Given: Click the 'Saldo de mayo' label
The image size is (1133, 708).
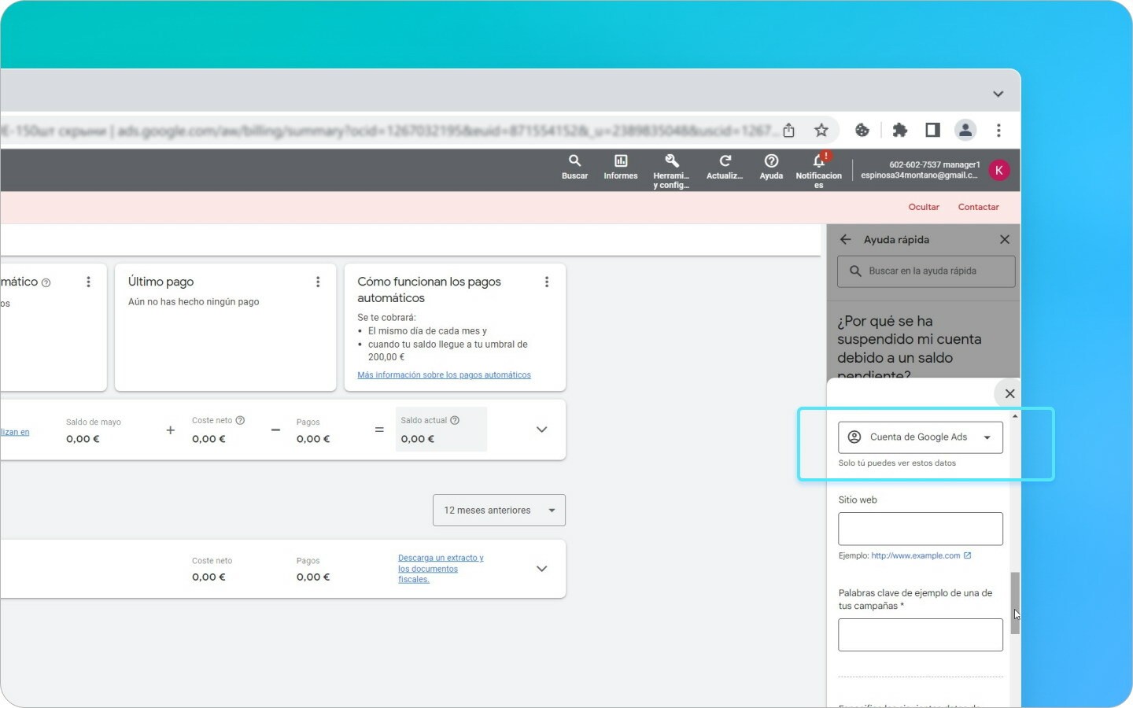Looking at the screenshot, I should pyautogui.click(x=94, y=422).
